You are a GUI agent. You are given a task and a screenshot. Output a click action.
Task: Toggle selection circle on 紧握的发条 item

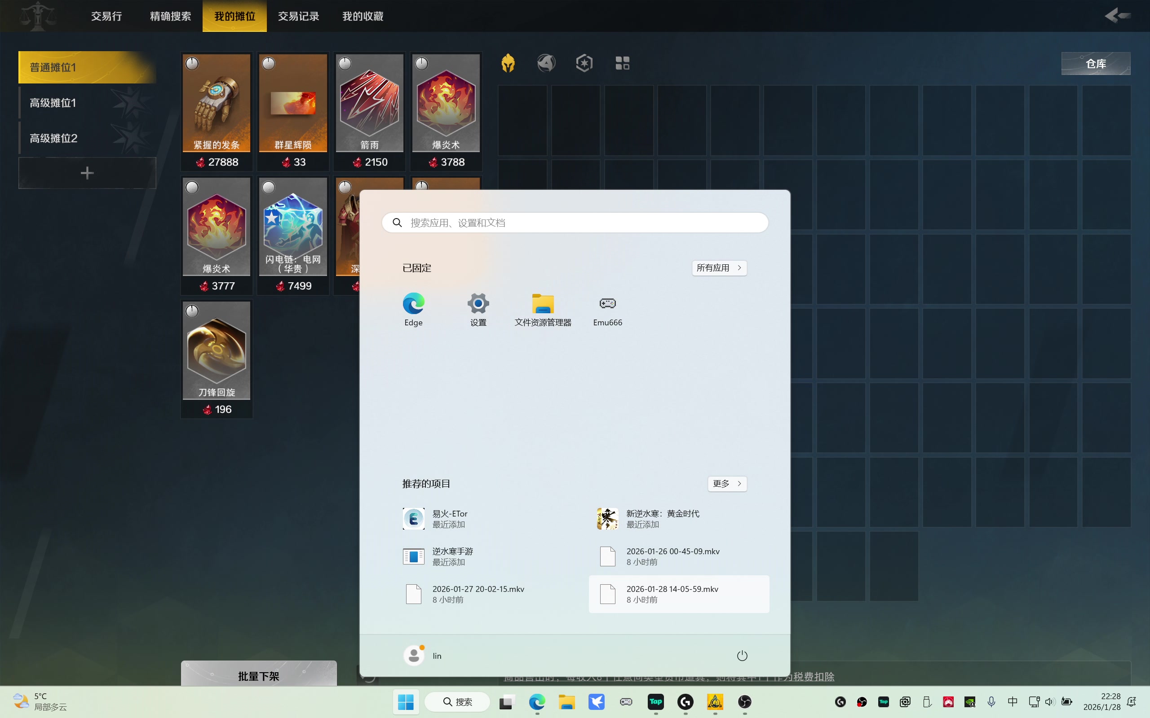[192, 63]
